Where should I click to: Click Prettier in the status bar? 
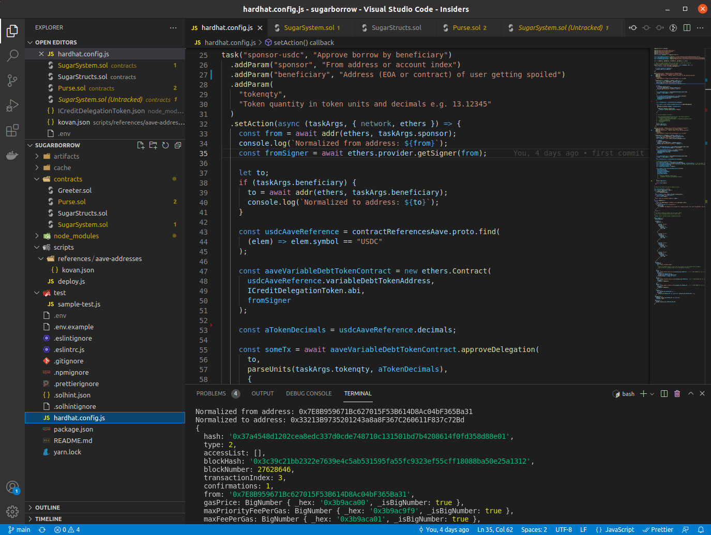pyautogui.click(x=658, y=530)
